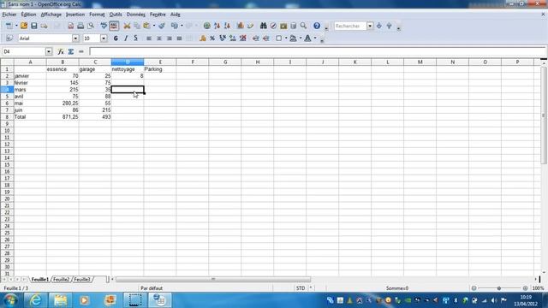Open the paste options dropdown arrow
Screen dimensions: 548x308
click(154, 26)
